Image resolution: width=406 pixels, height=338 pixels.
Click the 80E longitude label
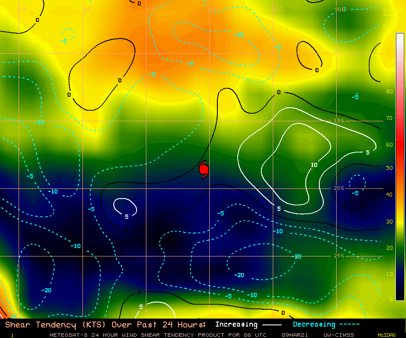(x=213, y=9)
